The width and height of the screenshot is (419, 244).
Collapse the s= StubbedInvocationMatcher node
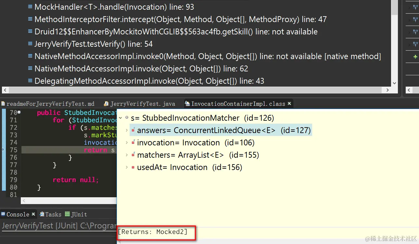(121, 118)
